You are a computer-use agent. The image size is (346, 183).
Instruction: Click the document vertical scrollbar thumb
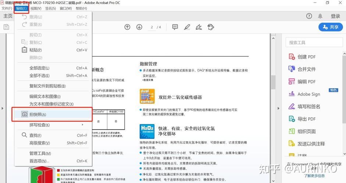click(x=273, y=82)
